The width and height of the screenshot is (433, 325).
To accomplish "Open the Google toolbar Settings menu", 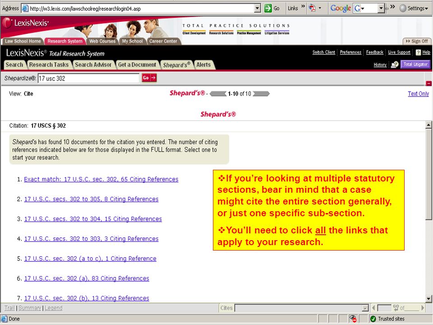I will [414, 8].
